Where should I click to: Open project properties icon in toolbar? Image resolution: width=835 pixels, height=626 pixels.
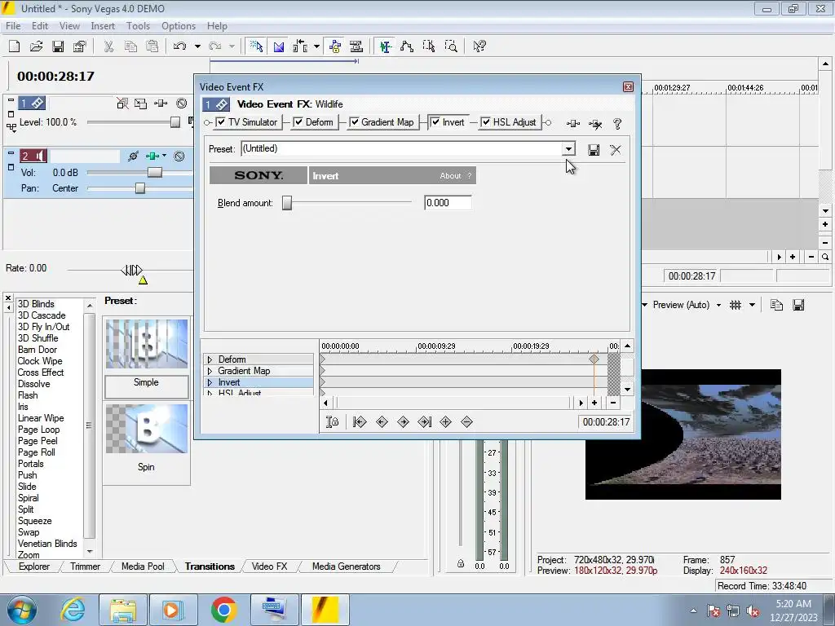80,46
